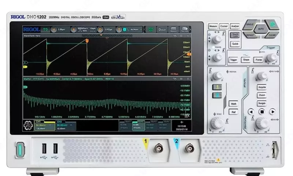Click the trigger Level knob

click(272, 58)
